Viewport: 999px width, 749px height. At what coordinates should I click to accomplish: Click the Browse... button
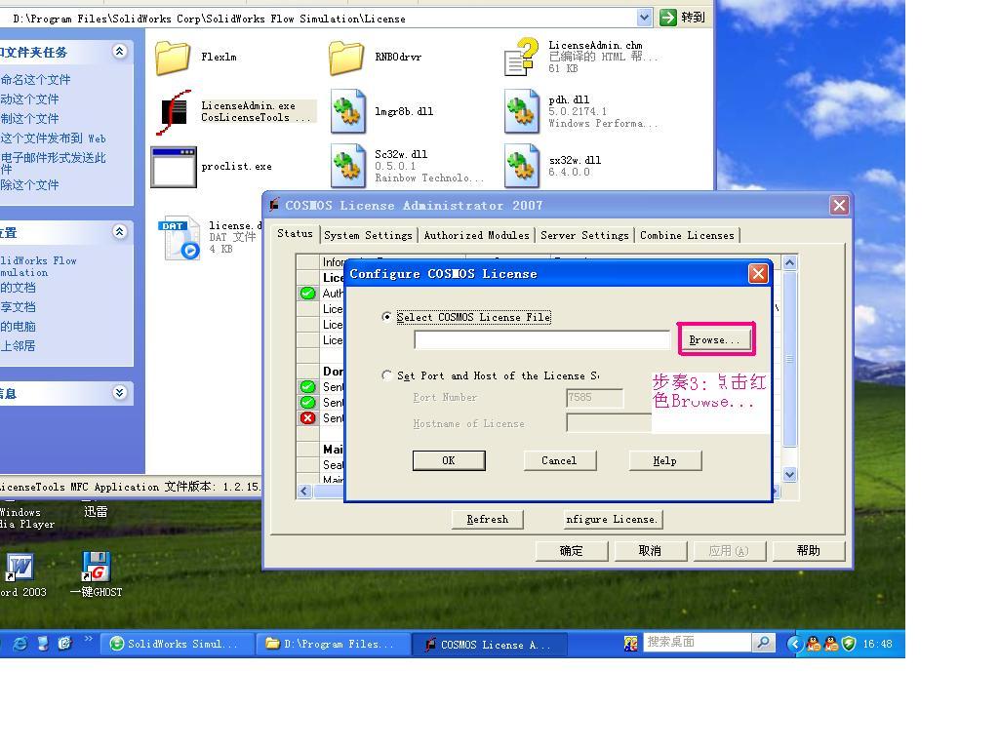tap(715, 339)
